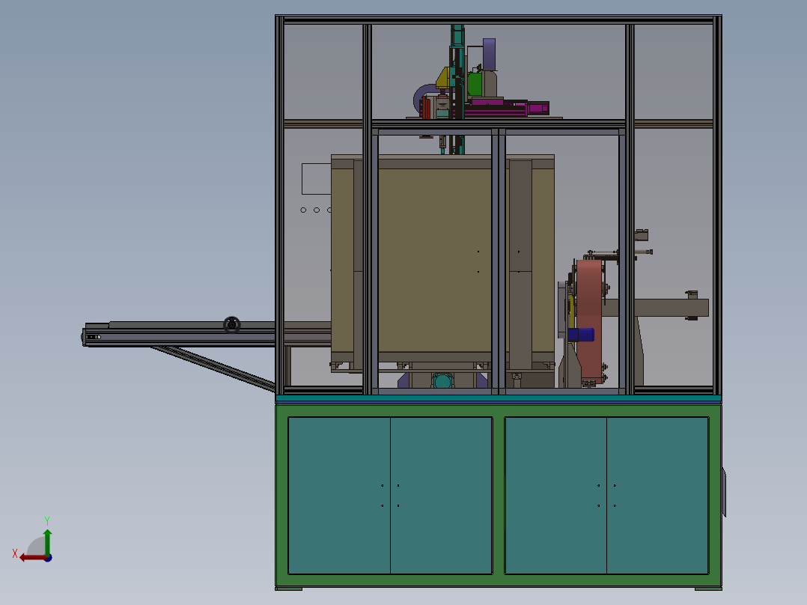The width and height of the screenshot is (807, 605).
Task: Click the red X axis arrow of the triad
Action: click(32, 558)
